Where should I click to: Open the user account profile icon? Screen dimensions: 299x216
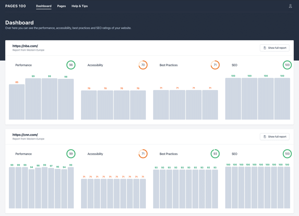pyautogui.click(x=290, y=6)
